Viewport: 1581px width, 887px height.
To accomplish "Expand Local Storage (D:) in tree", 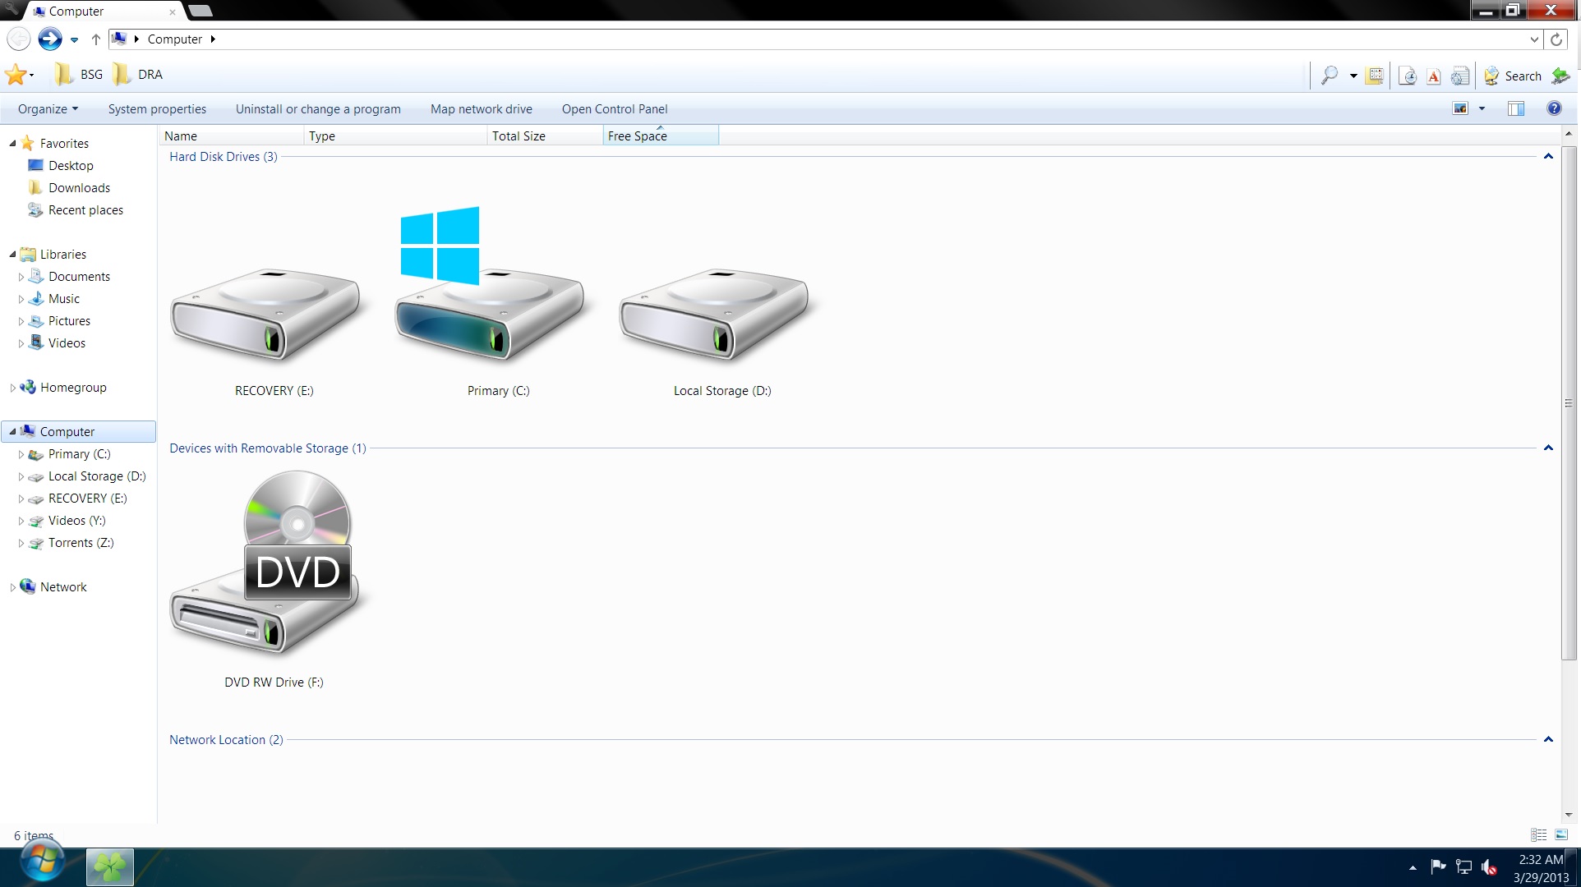I will click(21, 476).
